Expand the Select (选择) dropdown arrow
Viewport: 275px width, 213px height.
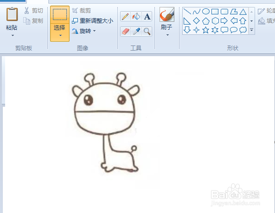[x=60, y=35]
